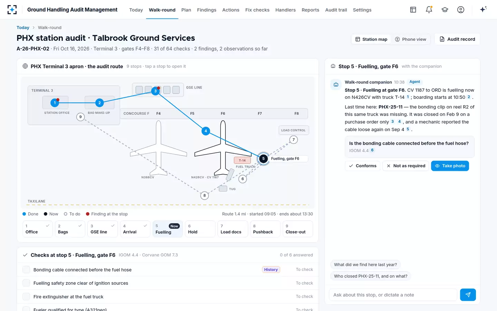Open the AI sparkle assistant icon
The height and width of the screenshot is (311, 497).
pyautogui.click(x=483, y=9)
